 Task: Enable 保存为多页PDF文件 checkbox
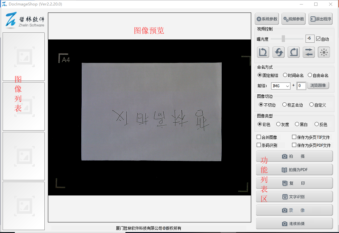coord(294,145)
